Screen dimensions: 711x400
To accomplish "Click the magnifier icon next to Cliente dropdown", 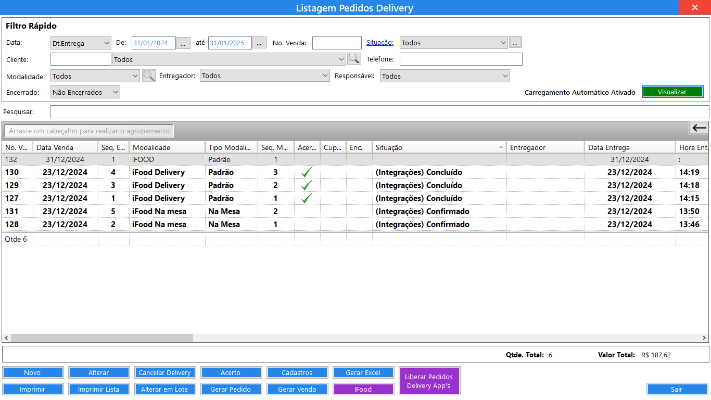I will click(x=354, y=59).
